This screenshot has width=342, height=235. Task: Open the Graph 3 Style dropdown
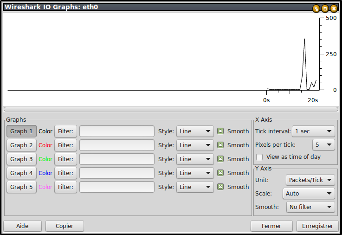point(195,159)
